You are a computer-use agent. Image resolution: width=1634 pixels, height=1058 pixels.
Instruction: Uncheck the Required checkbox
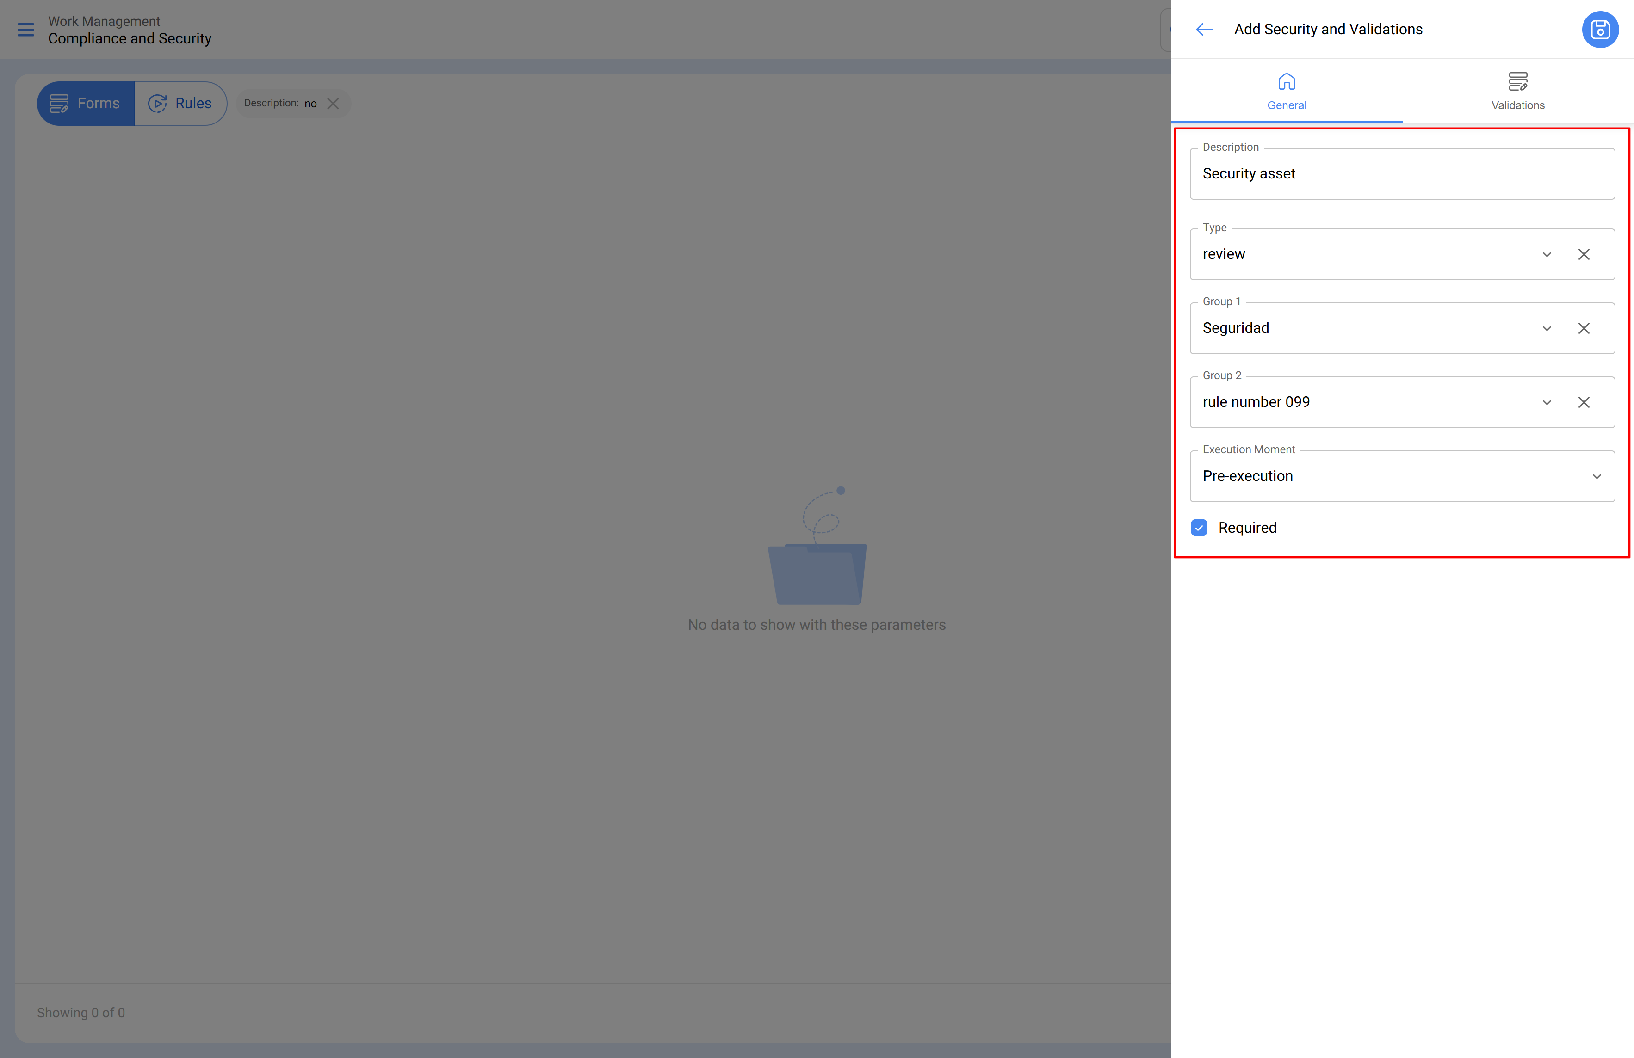coord(1199,528)
